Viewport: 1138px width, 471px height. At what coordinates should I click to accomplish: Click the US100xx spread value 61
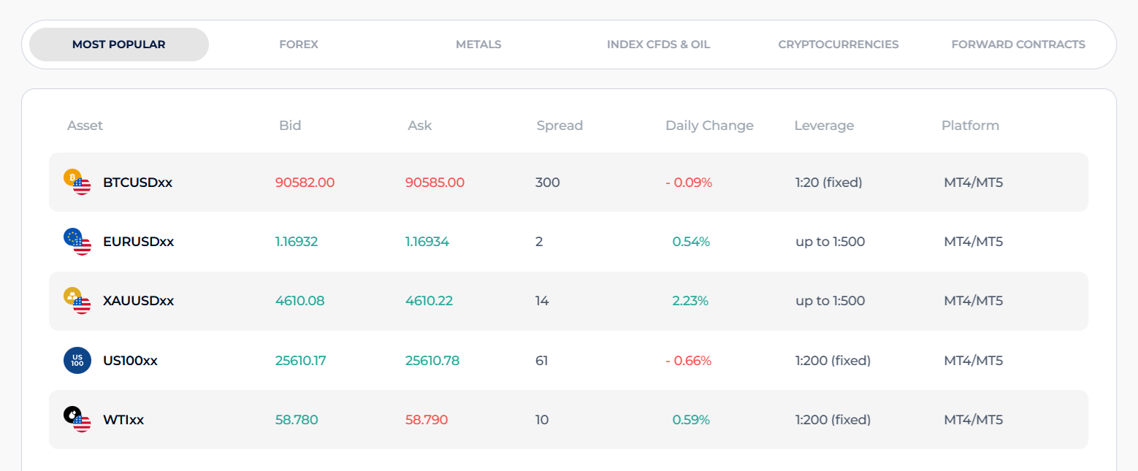[x=542, y=361]
